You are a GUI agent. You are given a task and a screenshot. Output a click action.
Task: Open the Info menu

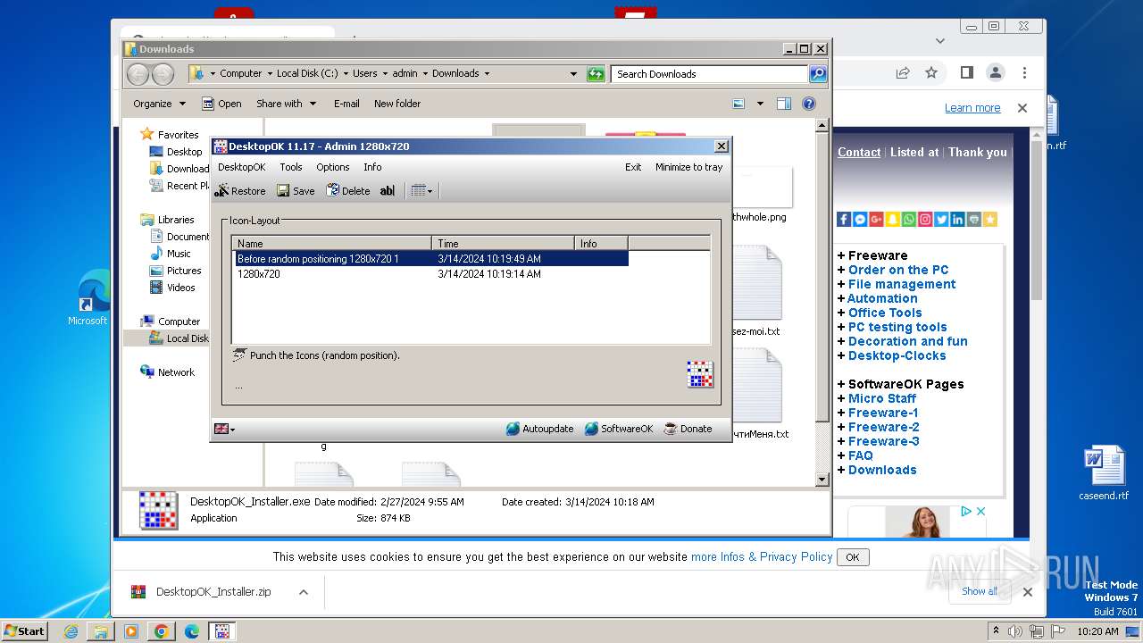(372, 167)
